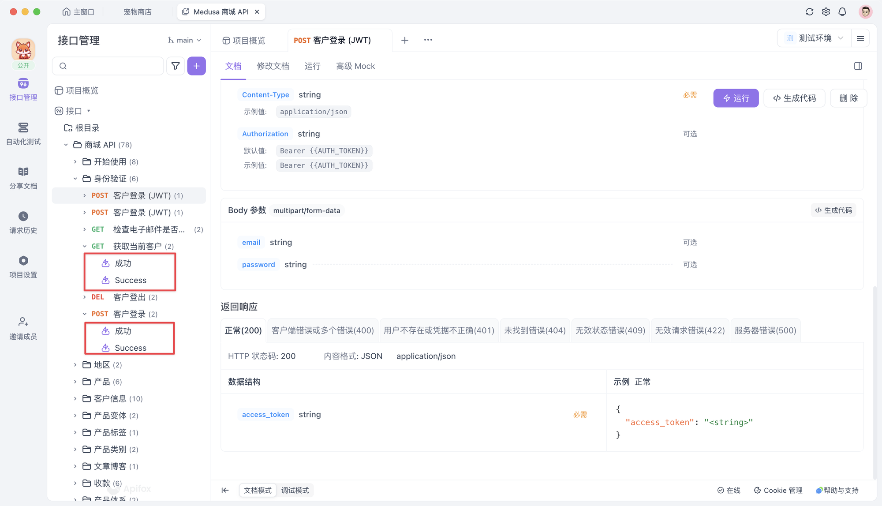Screen dimensions: 882x506
Task: Click the purple plus add button
Action: tap(197, 66)
